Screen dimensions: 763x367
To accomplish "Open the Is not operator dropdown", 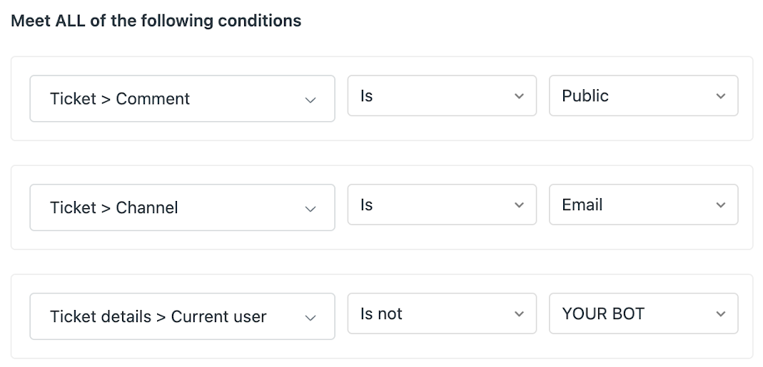I will click(441, 314).
